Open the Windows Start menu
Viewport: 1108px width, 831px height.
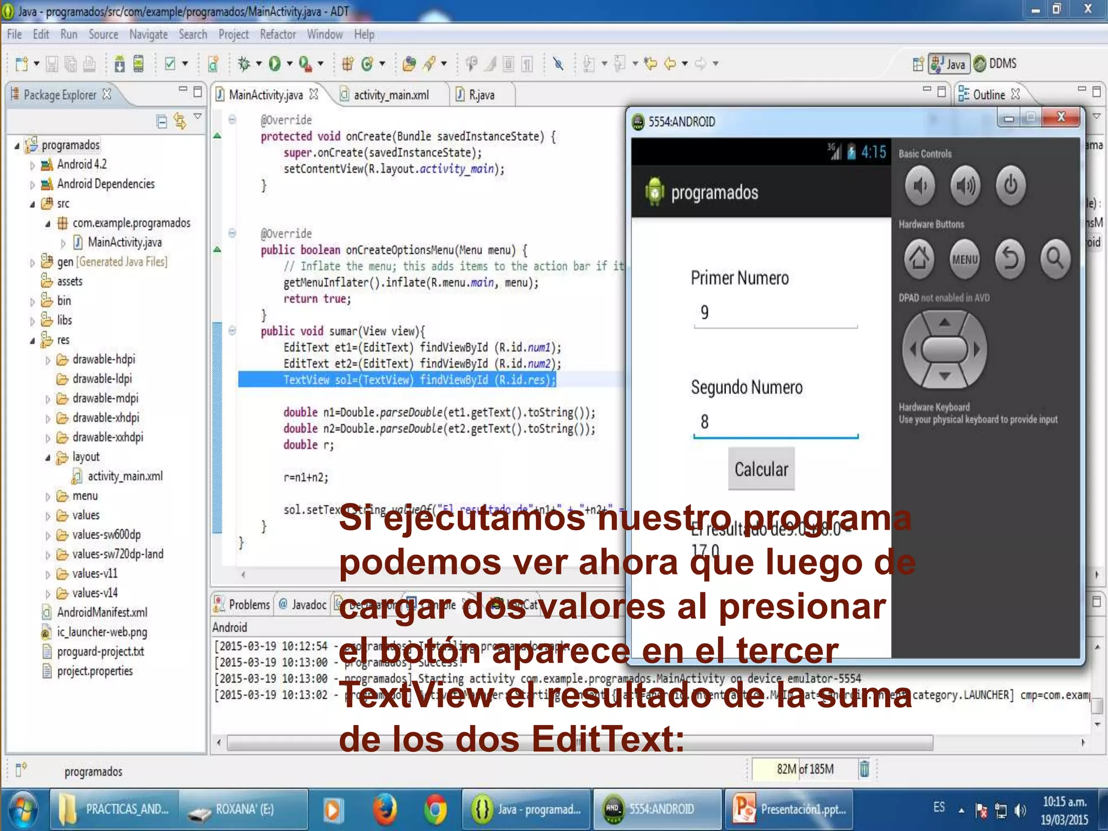tap(23, 809)
